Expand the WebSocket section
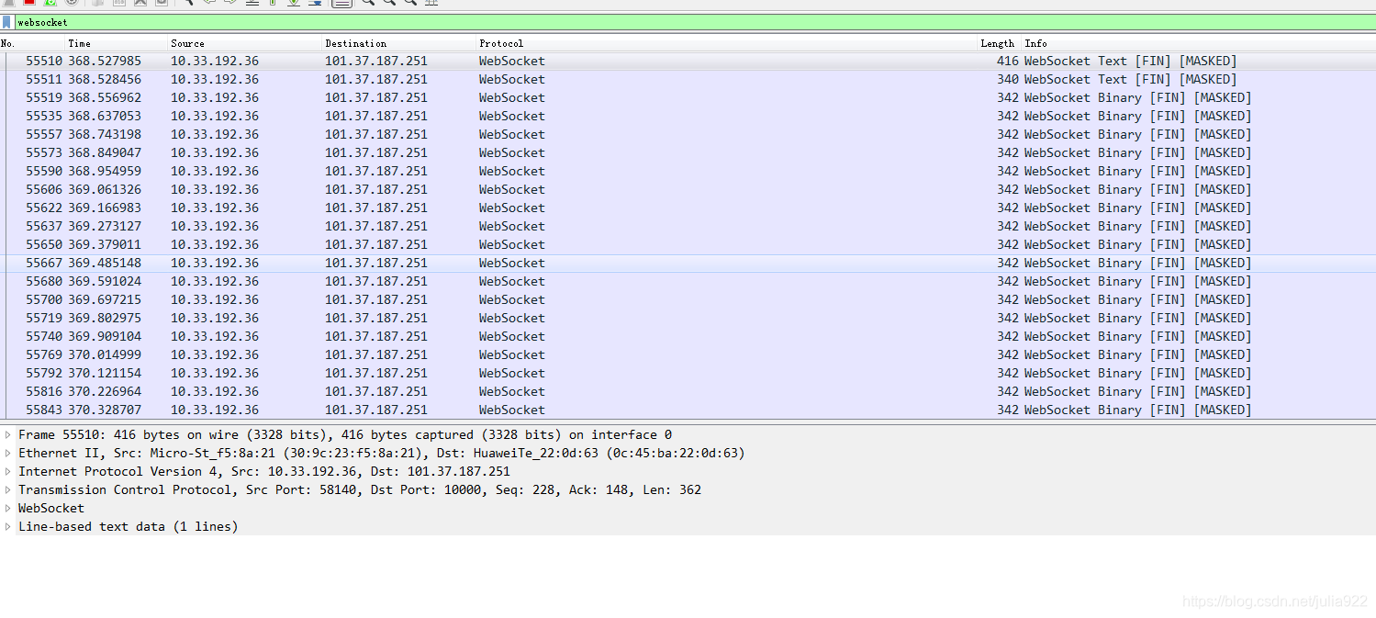Screen dimensions: 1376x618 tap(8, 508)
